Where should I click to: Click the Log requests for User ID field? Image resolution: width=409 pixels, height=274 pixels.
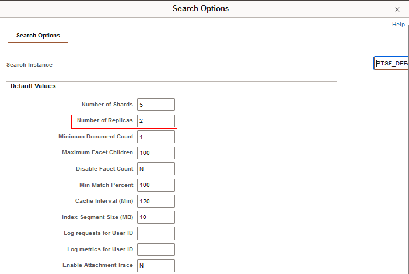click(x=156, y=233)
